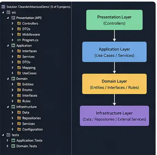
Task: Expand the Controllers folder arrow
Action: coord(13,23)
